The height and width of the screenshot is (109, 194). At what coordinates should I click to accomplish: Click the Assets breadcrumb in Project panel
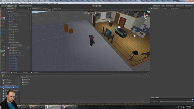[x=22, y=76]
